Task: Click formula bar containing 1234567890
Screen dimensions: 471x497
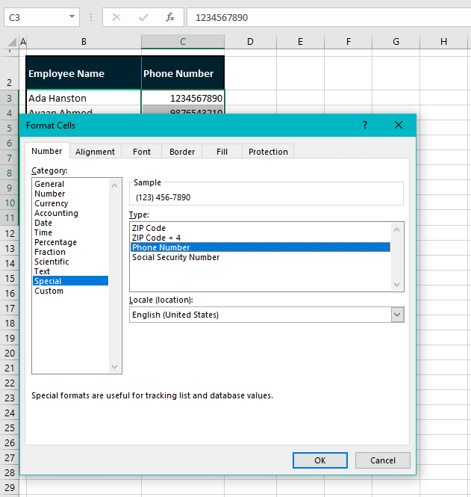Action: 329,17
